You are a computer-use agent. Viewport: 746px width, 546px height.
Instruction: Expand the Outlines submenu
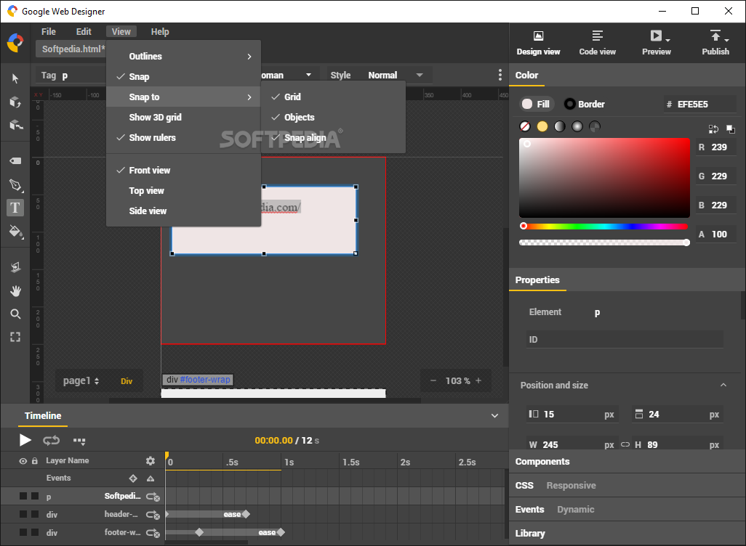coord(184,56)
